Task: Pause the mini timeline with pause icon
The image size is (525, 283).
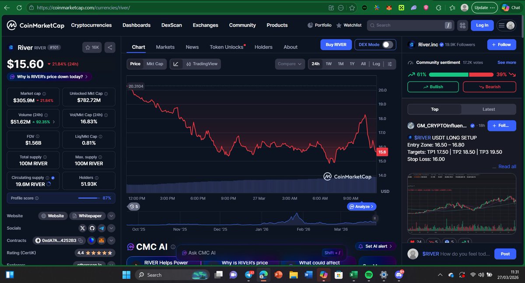Action: pos(374,218)
